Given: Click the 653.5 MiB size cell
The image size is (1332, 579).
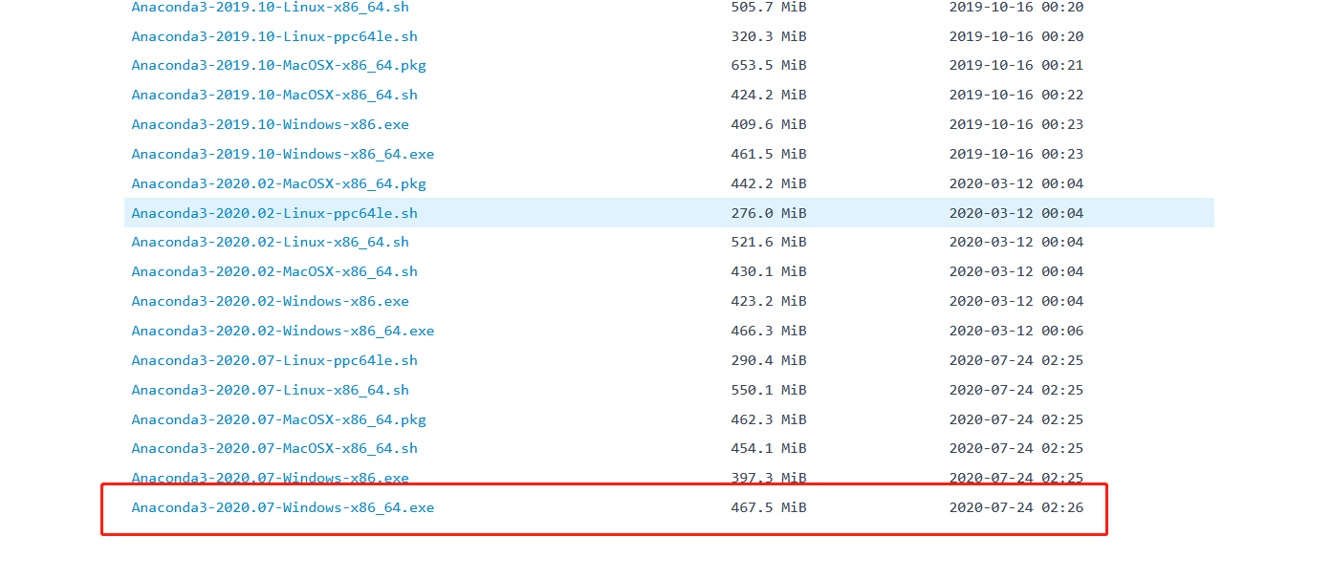Looking at the screenshot, I should [769, 66].
